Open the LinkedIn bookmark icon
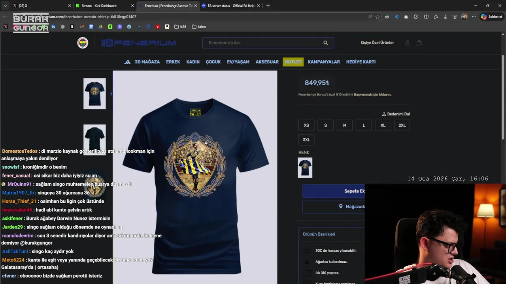This screenshot has height=284, width=506. (53, 27)
